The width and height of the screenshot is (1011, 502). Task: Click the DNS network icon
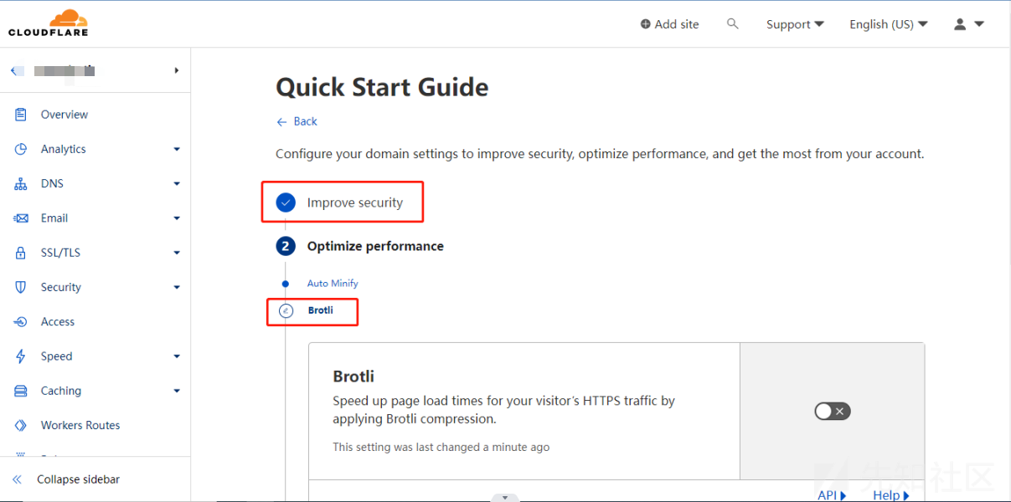pyautogui.click(x=21, y=184)
